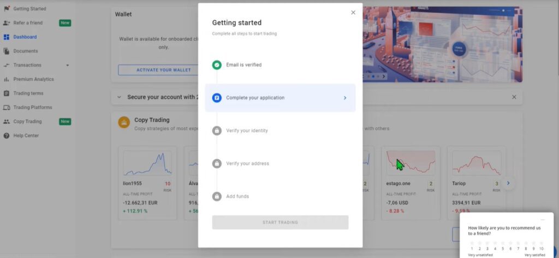Click the Documents icon in sidebar
The image size is (559, 258).
(x=7, y=51)
